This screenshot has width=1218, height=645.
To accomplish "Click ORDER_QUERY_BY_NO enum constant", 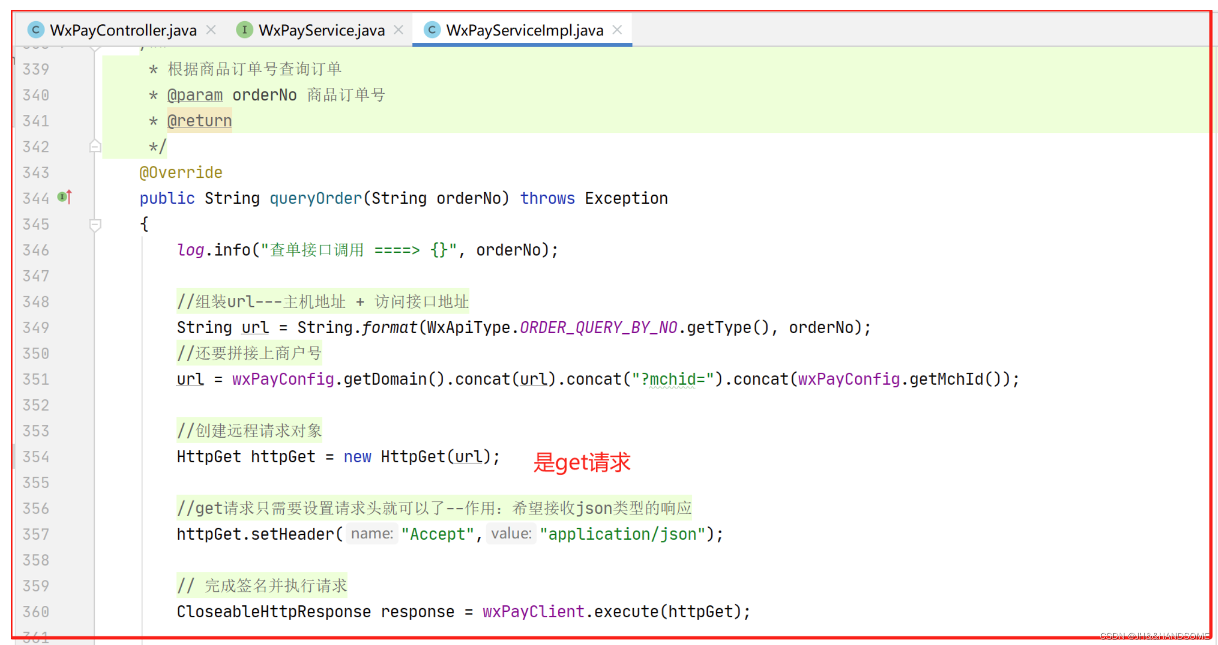I will coord(598,328).
